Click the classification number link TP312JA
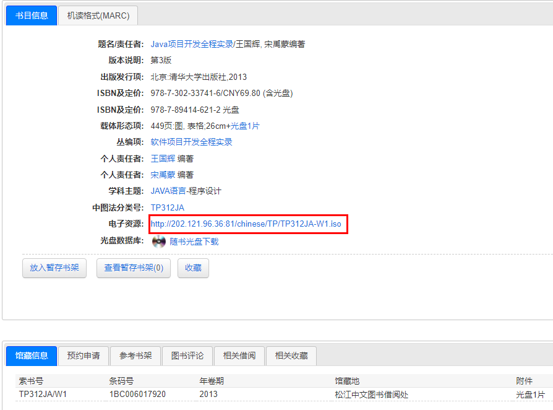 point(168,207)
